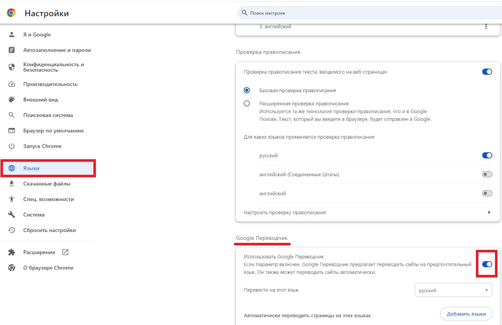
Task: Enable spell check for английский (Соединенные Штаты)
Action: [487, 174]
